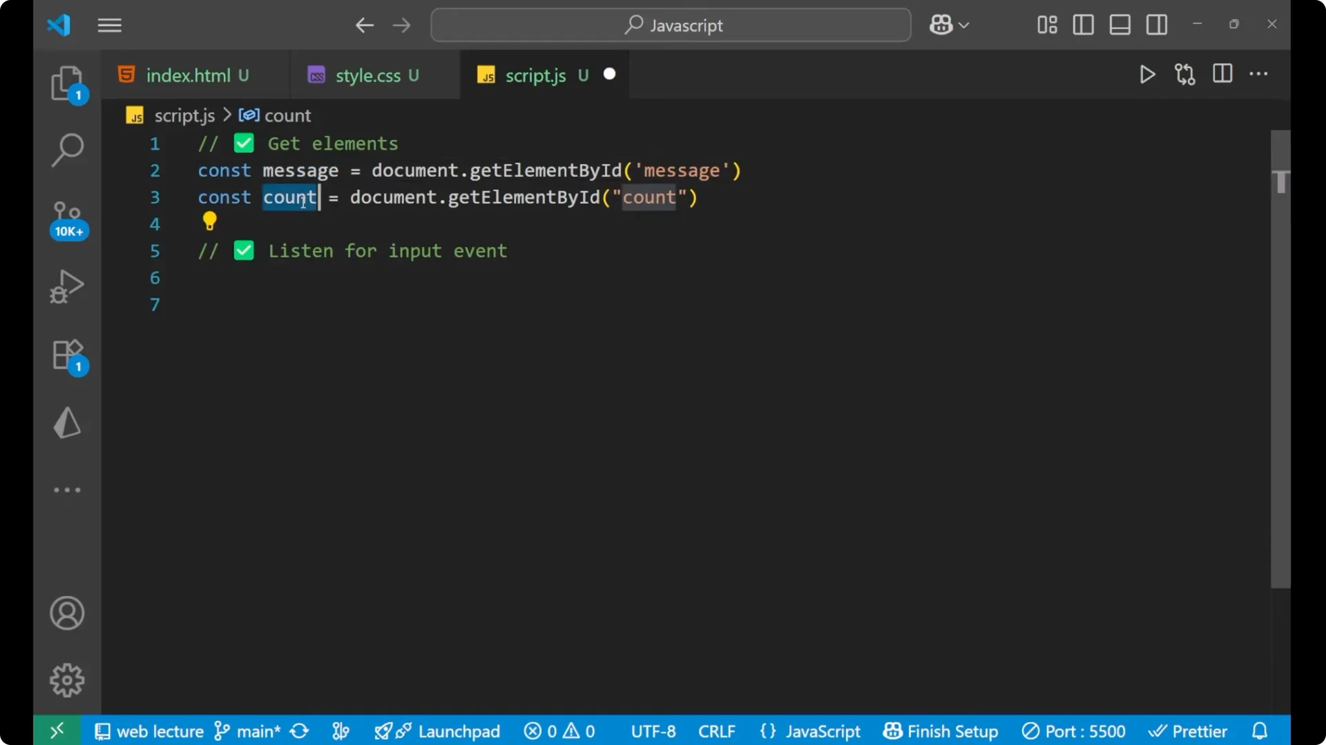
Task: Switch to the style.css tab
Action: [375, 75]
